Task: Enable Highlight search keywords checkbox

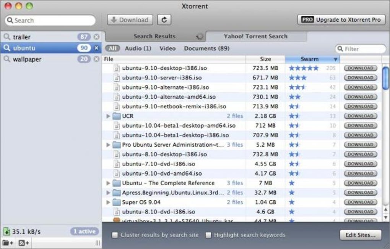Action: [208, 235]
